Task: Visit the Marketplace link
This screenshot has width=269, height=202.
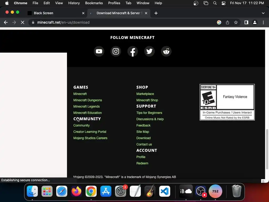Action: pos(145,94)
